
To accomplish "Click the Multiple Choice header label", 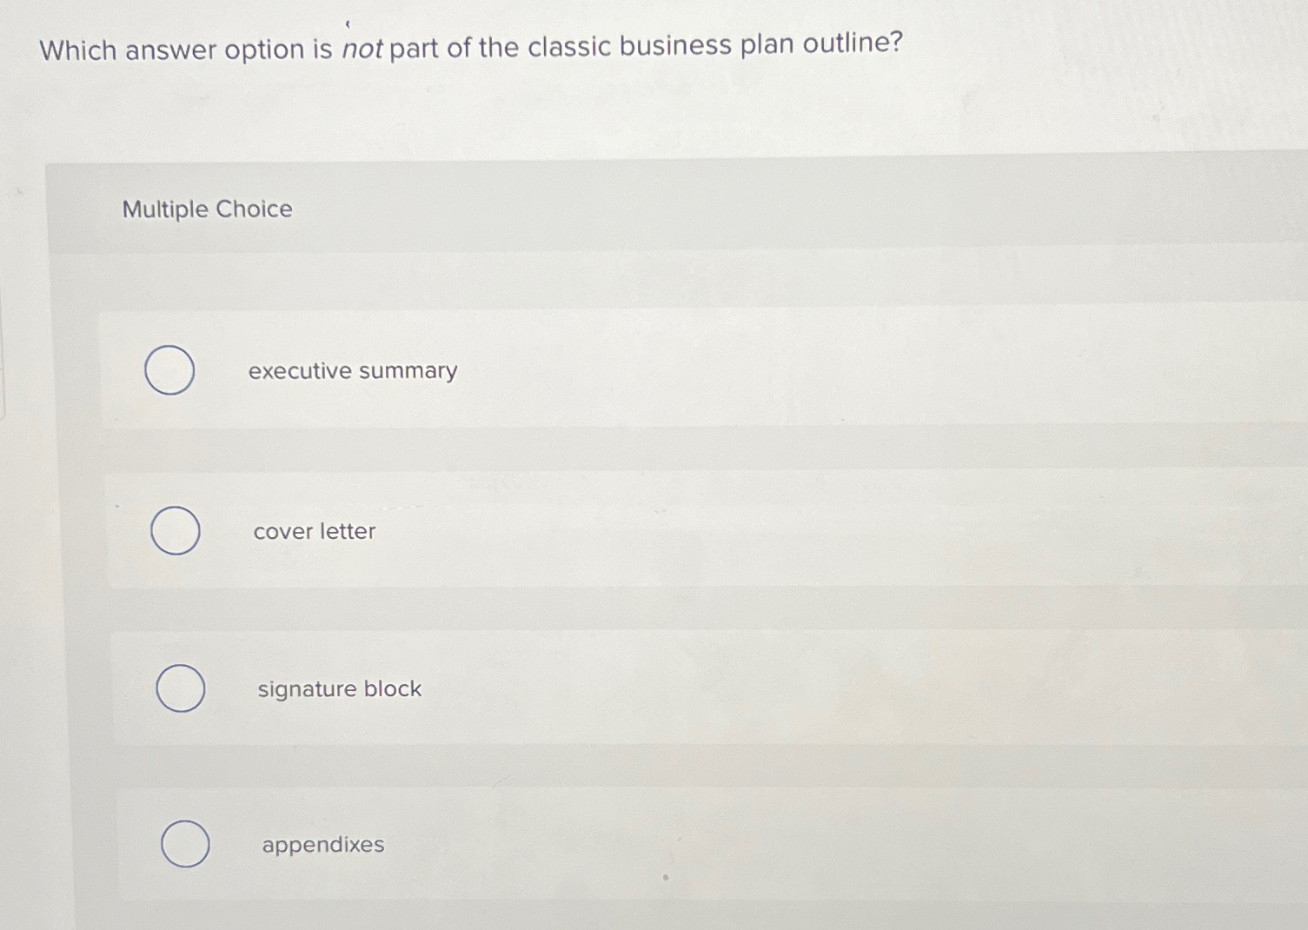I will (206, 209).
